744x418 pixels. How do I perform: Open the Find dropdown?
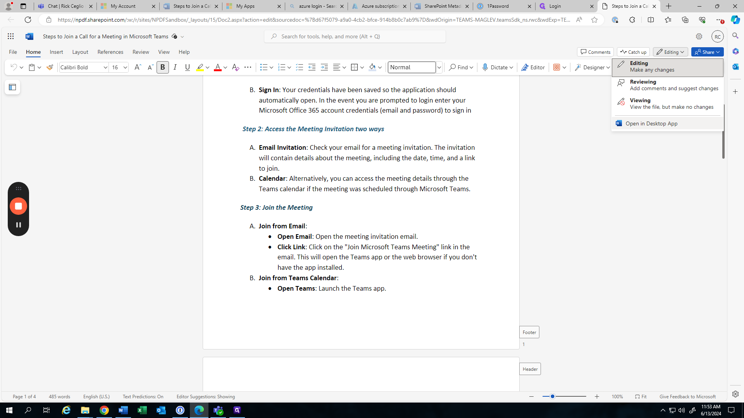461,67
